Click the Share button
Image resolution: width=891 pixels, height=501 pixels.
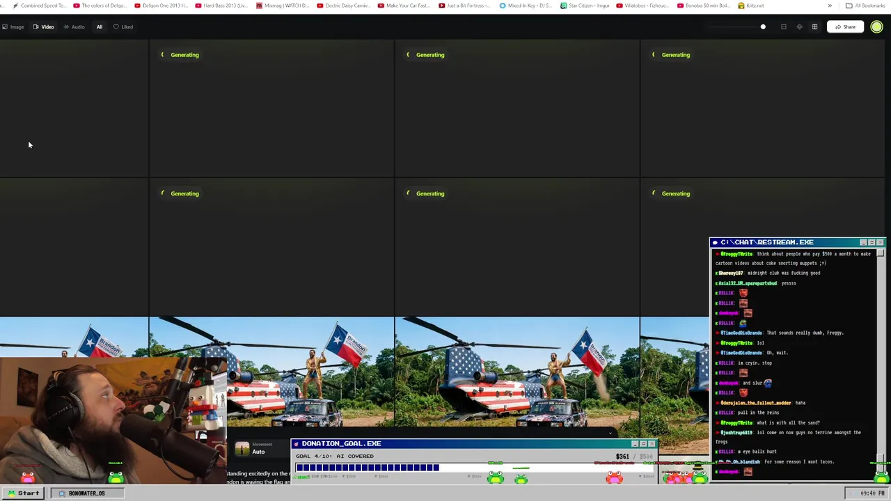pyautogui.click(x=845, y=27)
